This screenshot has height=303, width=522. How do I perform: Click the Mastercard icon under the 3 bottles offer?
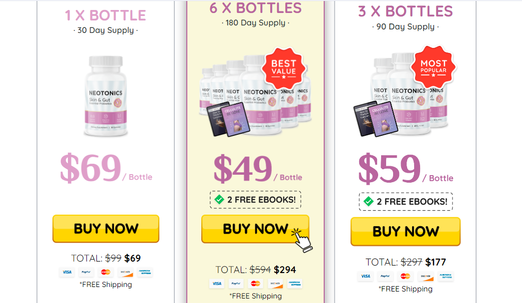(x=405, y=276)
